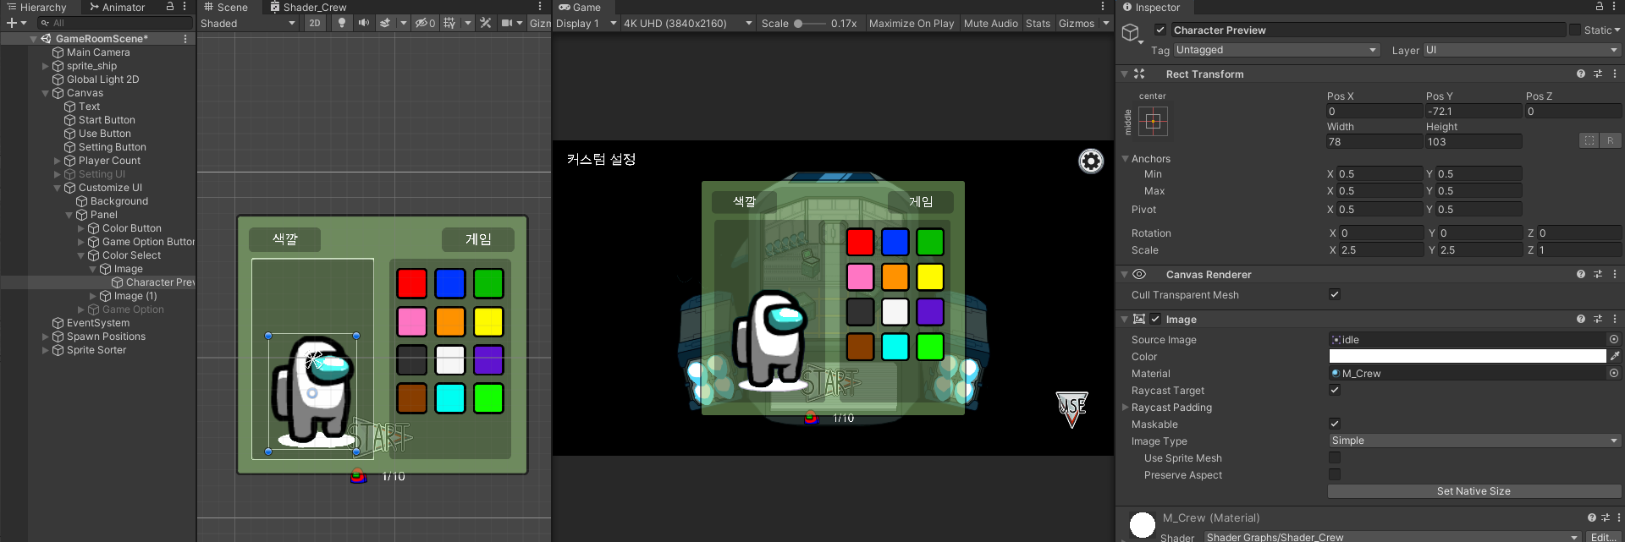1625x542 pixels.
Task: Pick Material object selector circle
Action: tap(1614, 373)
